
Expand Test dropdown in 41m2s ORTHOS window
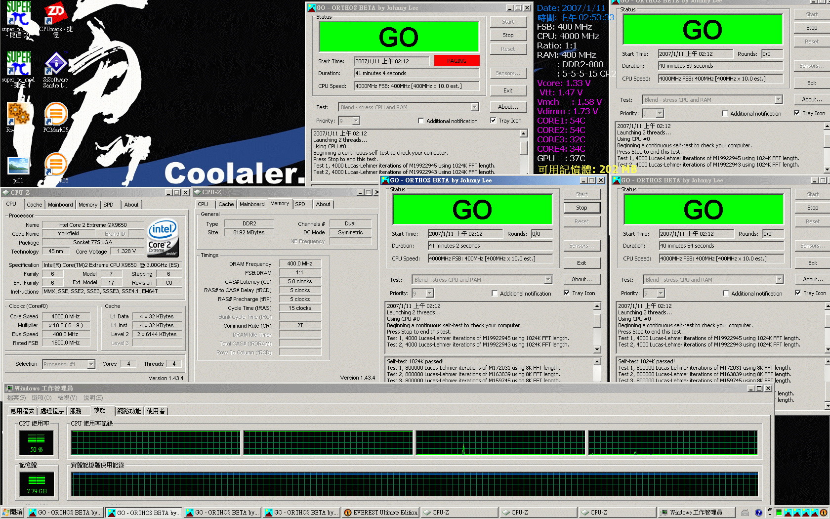pyautogui.click(x=548, y=280)
